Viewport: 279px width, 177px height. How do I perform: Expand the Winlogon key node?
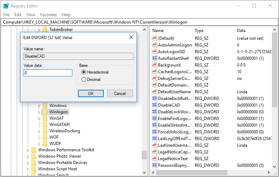(39, 112)
